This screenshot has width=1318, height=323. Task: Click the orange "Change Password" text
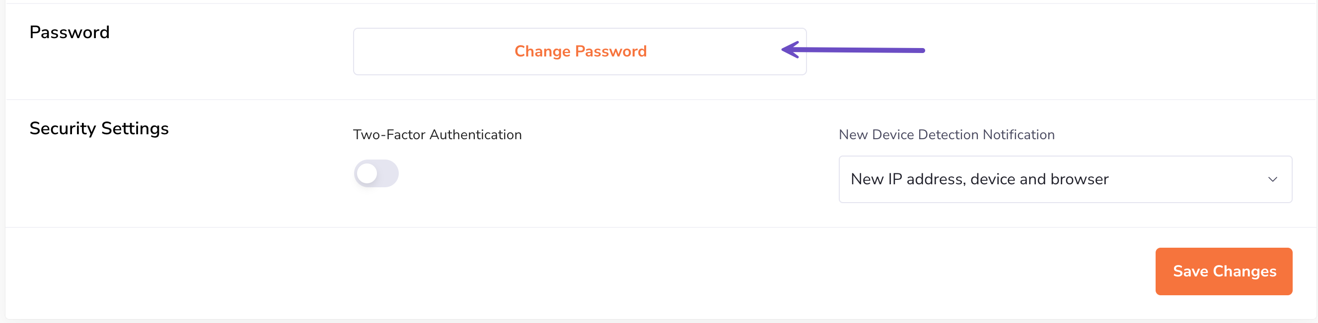point(580,52)
